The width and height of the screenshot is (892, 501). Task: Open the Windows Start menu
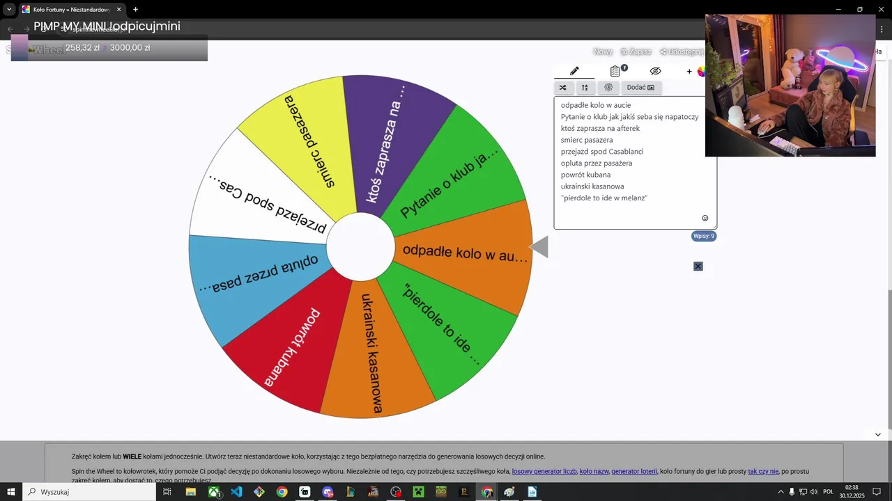(11, 492)
